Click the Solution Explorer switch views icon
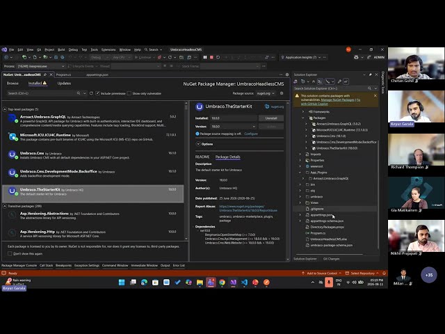The height and width of the screenshot is (334, 445). 296,81
